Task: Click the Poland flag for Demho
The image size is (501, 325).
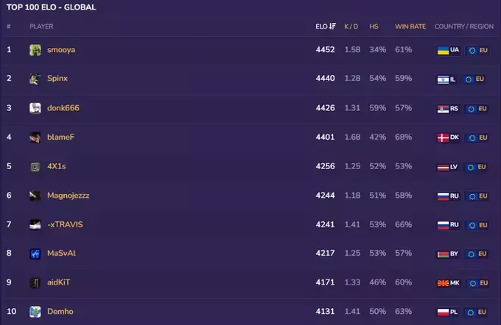Action: pos(443,312)
